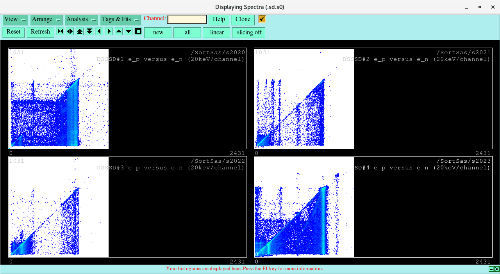Toggle the orange checkbox beside Clone
Screen dimensions: 500x274
(x=261, y=18)
